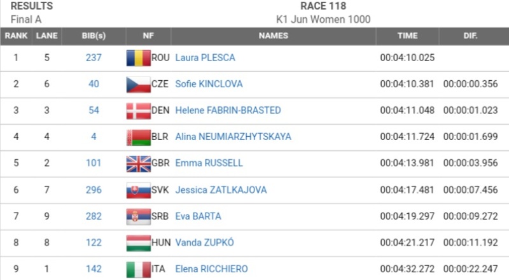The image size is (509, 280).
Task: Click the RANK column header
Action: pyautogui.click(x=16, y=36)
